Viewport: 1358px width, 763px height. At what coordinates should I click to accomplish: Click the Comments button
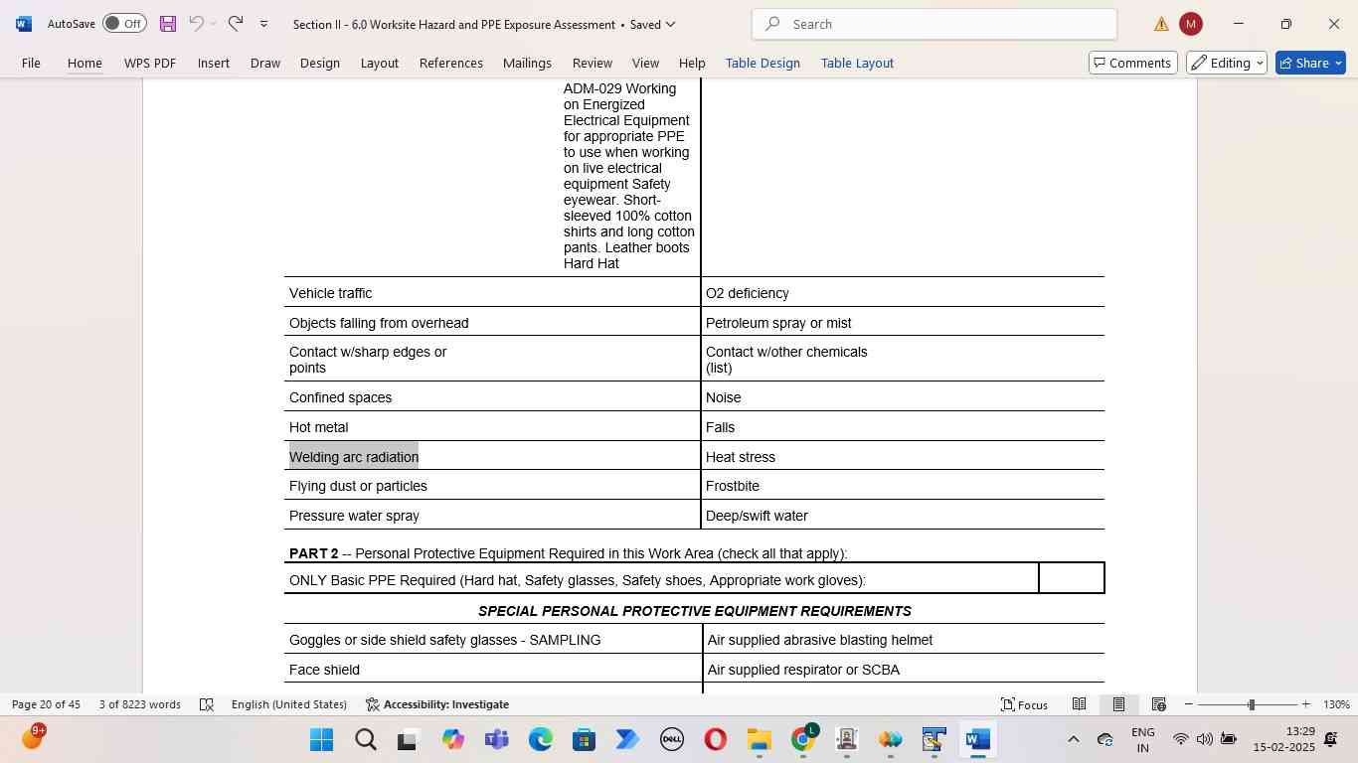point(1133,63)
